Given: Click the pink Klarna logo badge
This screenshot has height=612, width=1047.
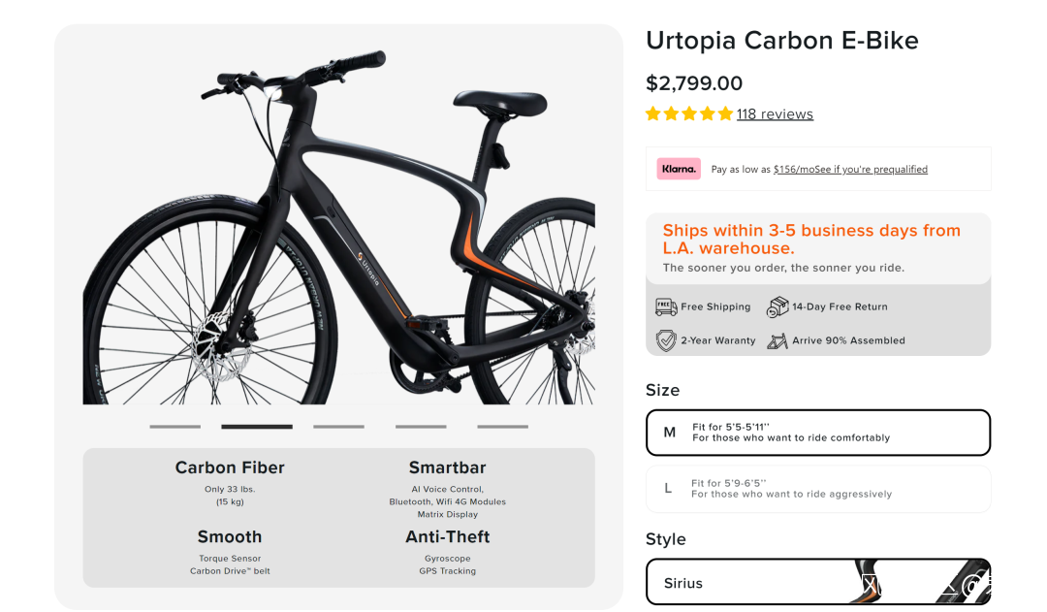Looking at the screenshot, I should click(x=679, y=169).
